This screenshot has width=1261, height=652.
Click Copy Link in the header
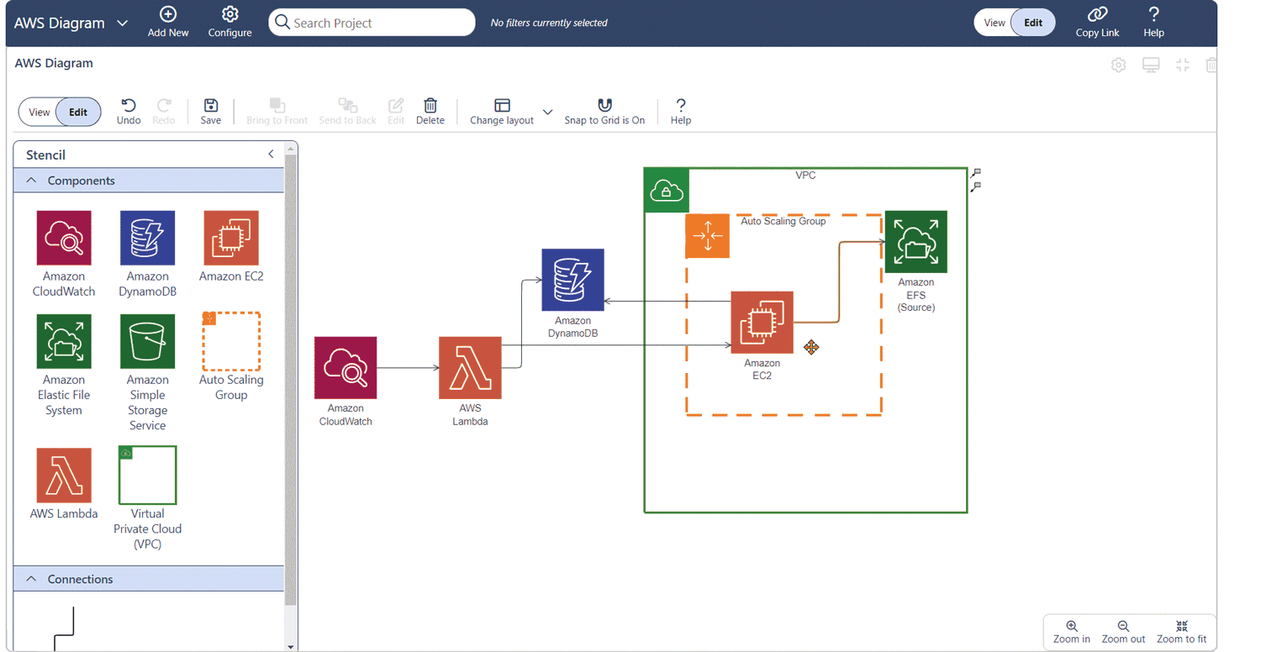pos(1097,23)
